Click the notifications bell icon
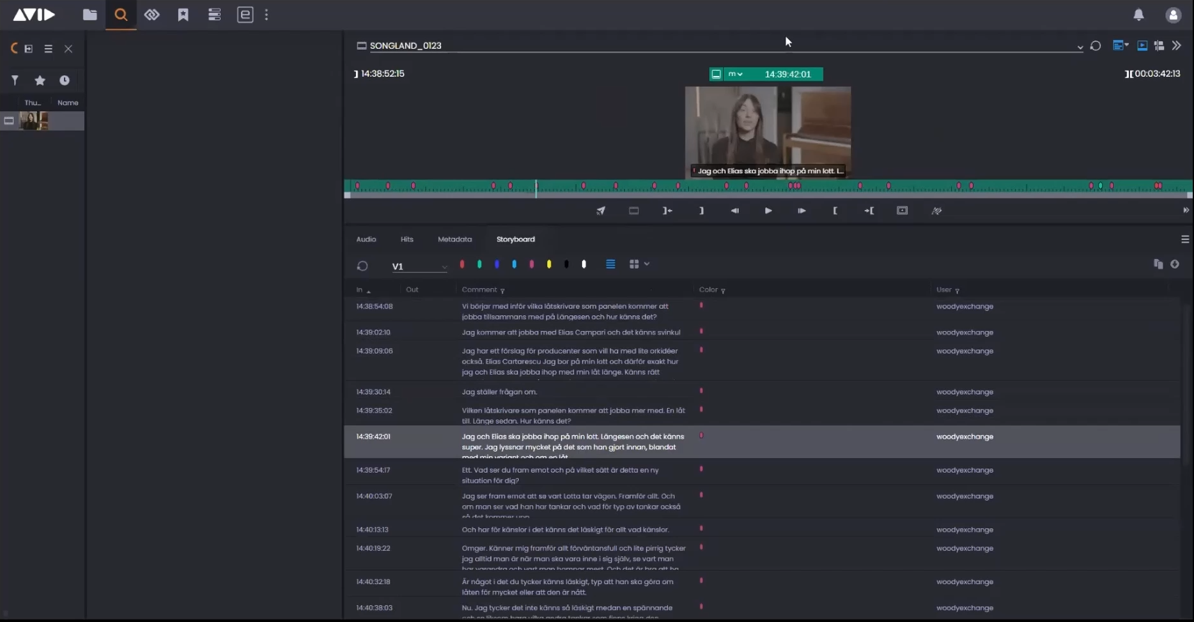 (1138, 15)
